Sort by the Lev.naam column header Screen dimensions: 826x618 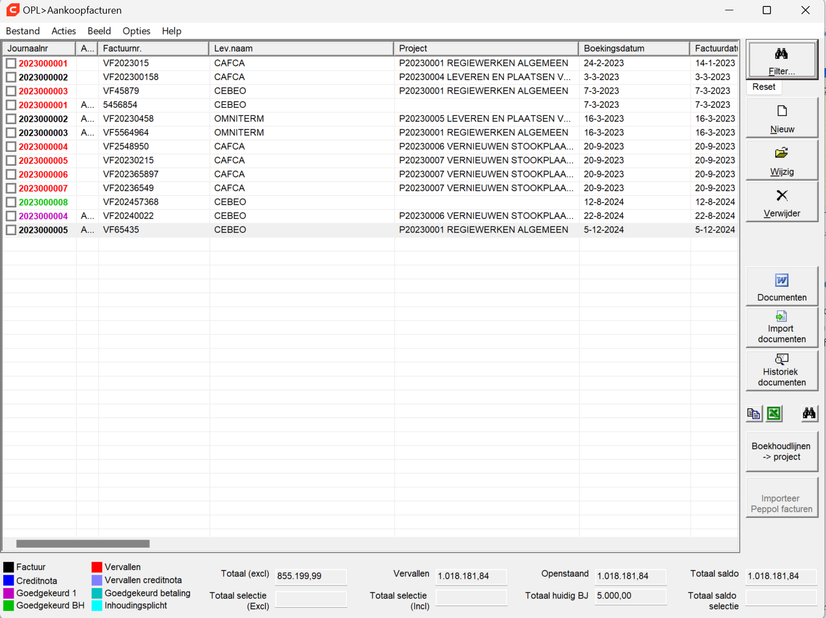point(302,48)
